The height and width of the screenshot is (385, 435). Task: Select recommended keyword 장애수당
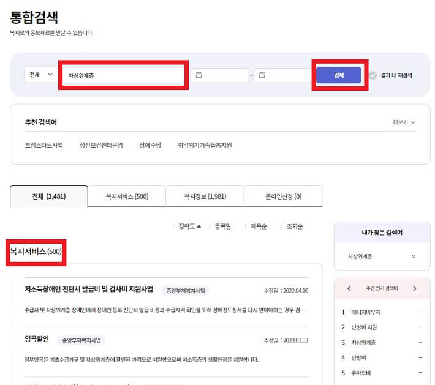pyautogui.click(x=150, y=145)
